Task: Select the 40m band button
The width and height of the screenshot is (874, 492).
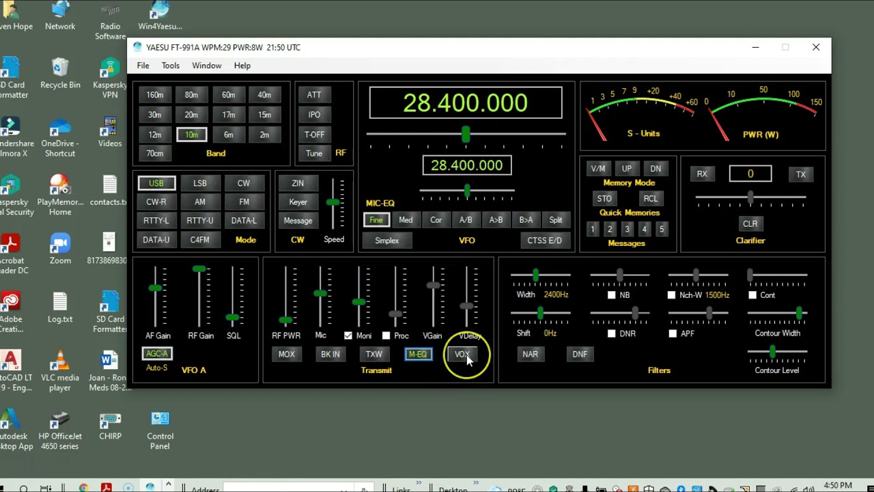Action: pos(264,95)
